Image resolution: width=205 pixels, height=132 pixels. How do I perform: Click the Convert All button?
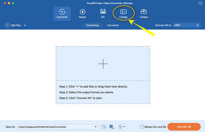[x=184, y=127]
